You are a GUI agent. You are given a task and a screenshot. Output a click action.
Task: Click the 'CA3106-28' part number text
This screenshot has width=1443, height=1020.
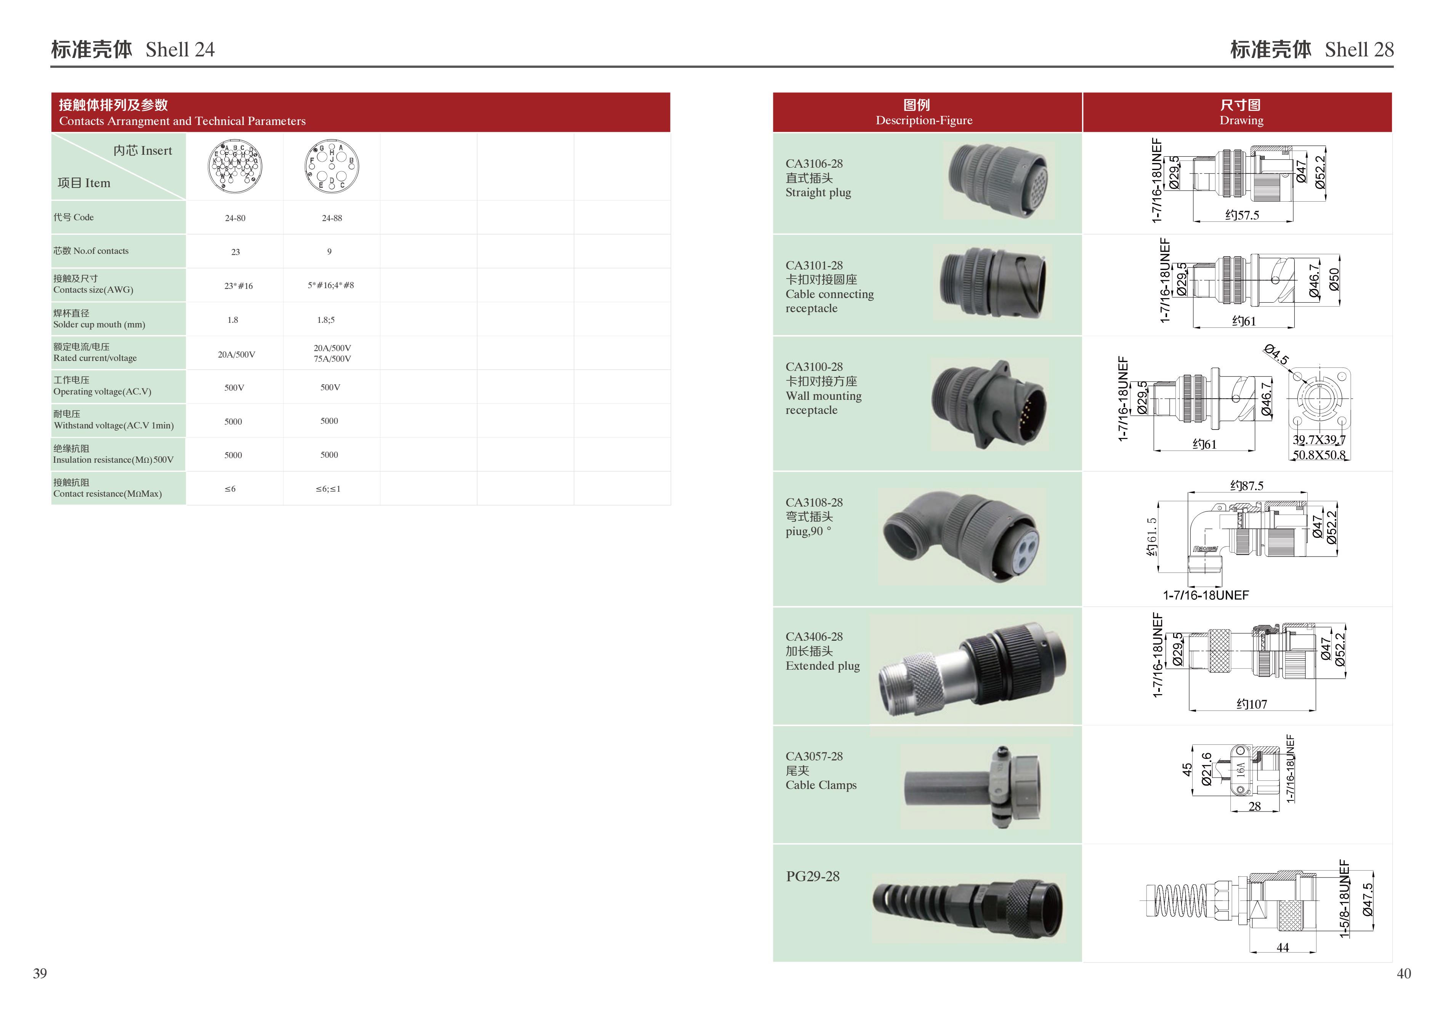point(814,164)
